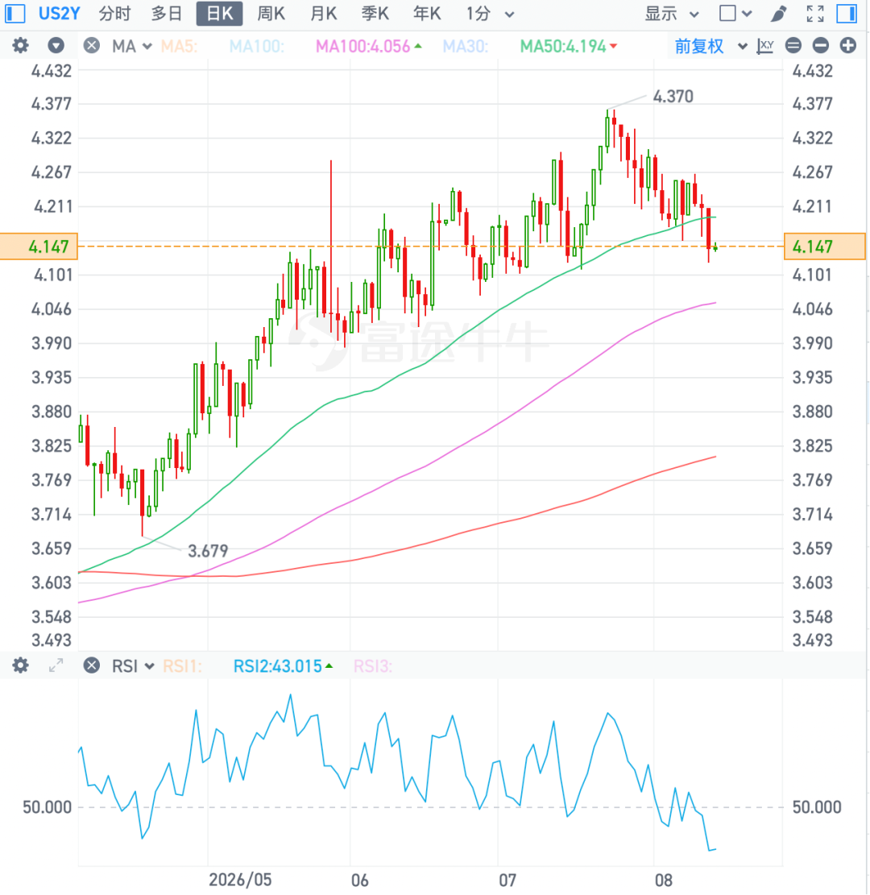Screen dimensions: 870x895
Task: Open MA indicator settings gear
Action: click(x=21, y=46)
